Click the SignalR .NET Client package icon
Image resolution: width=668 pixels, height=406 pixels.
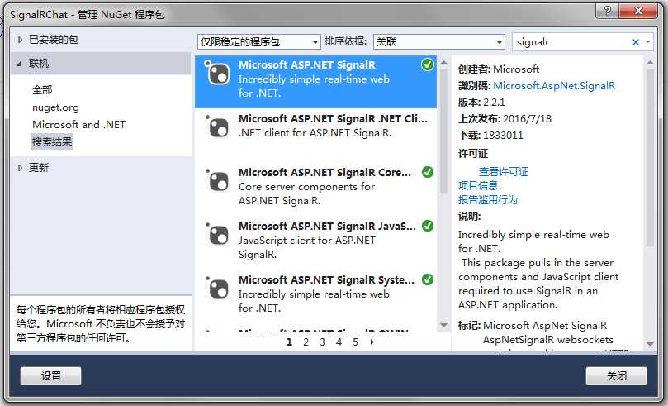coord(218,127)
